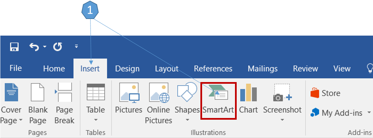Expand the undo history dropdown arrow
The height and width of the screenshot is (138, 373).
pos(45,47)
